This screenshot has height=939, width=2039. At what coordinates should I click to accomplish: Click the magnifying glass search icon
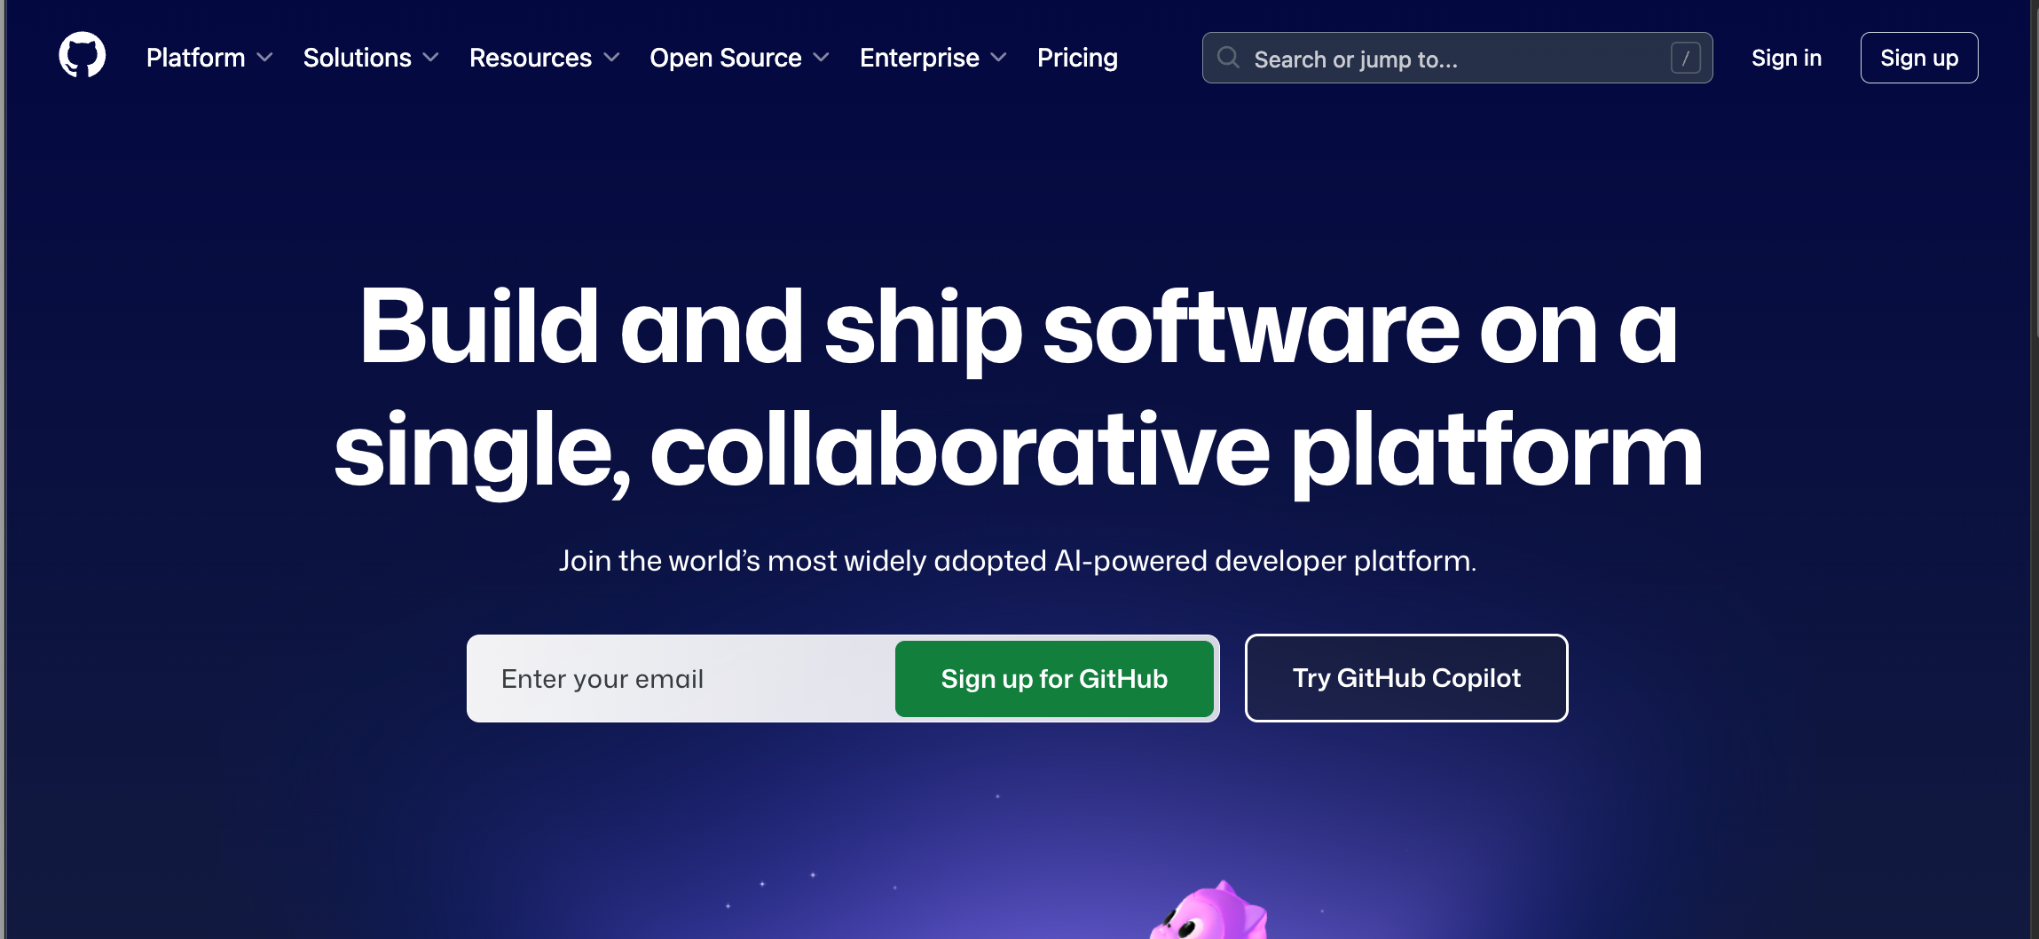1228,58
